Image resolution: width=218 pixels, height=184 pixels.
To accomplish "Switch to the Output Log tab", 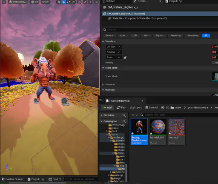I will coord(174,1).
